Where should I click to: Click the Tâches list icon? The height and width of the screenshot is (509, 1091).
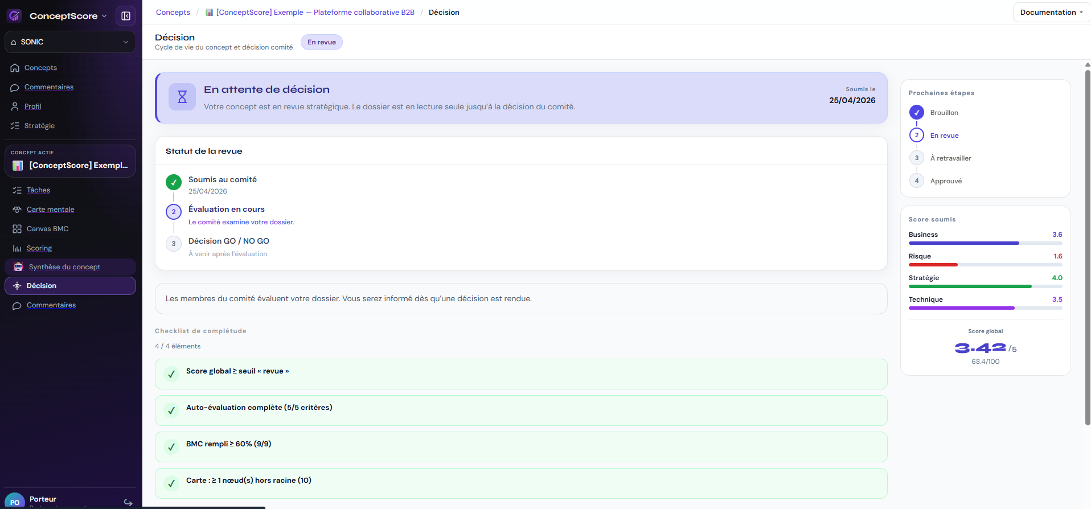[17, 190]
